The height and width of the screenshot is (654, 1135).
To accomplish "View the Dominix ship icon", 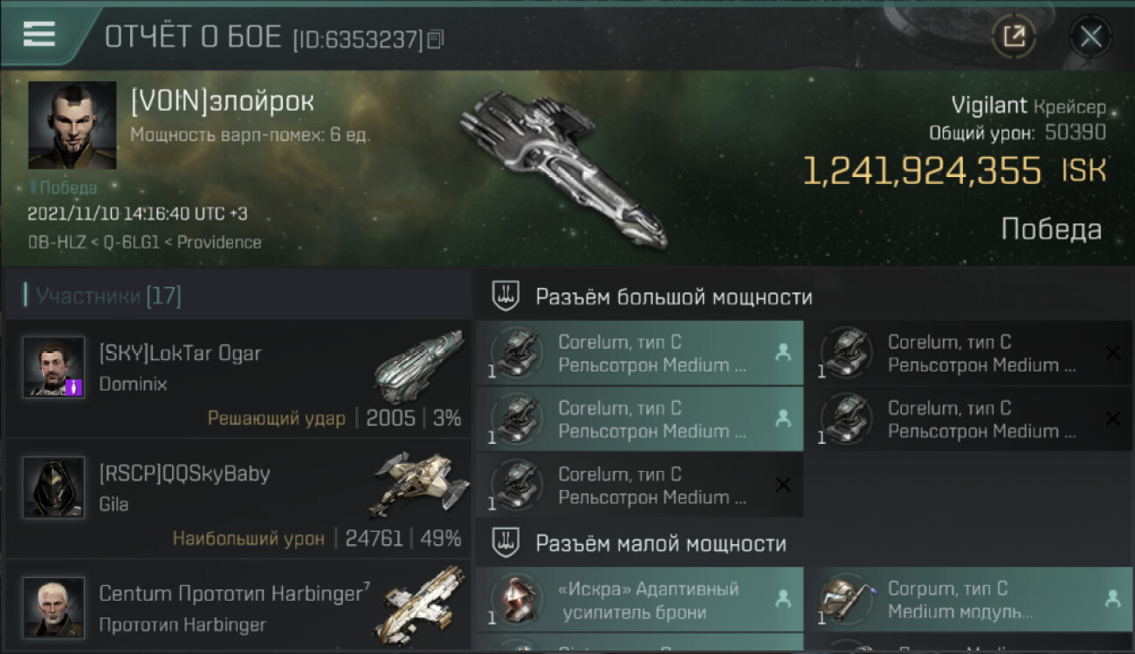I will [x=419, y=365].
